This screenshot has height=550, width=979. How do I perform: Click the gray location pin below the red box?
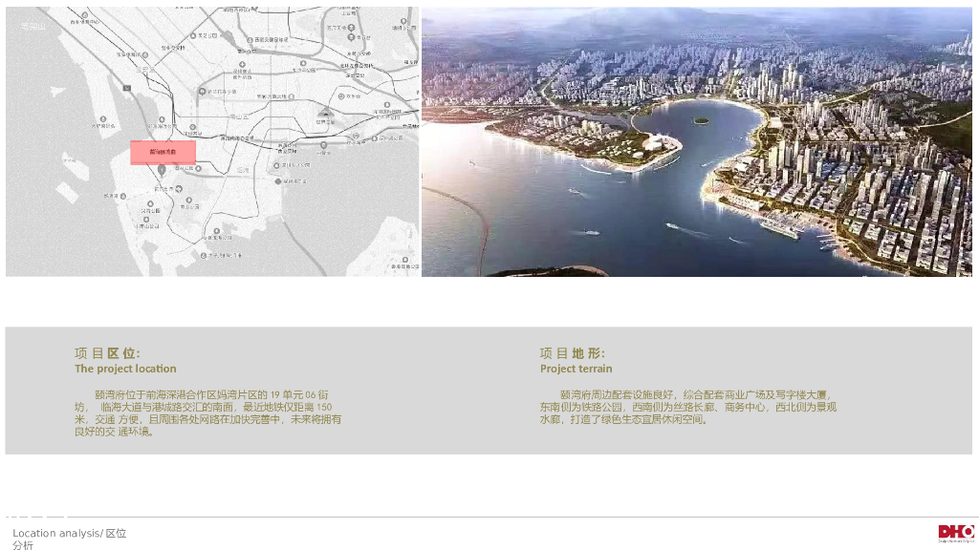point(162,170)
